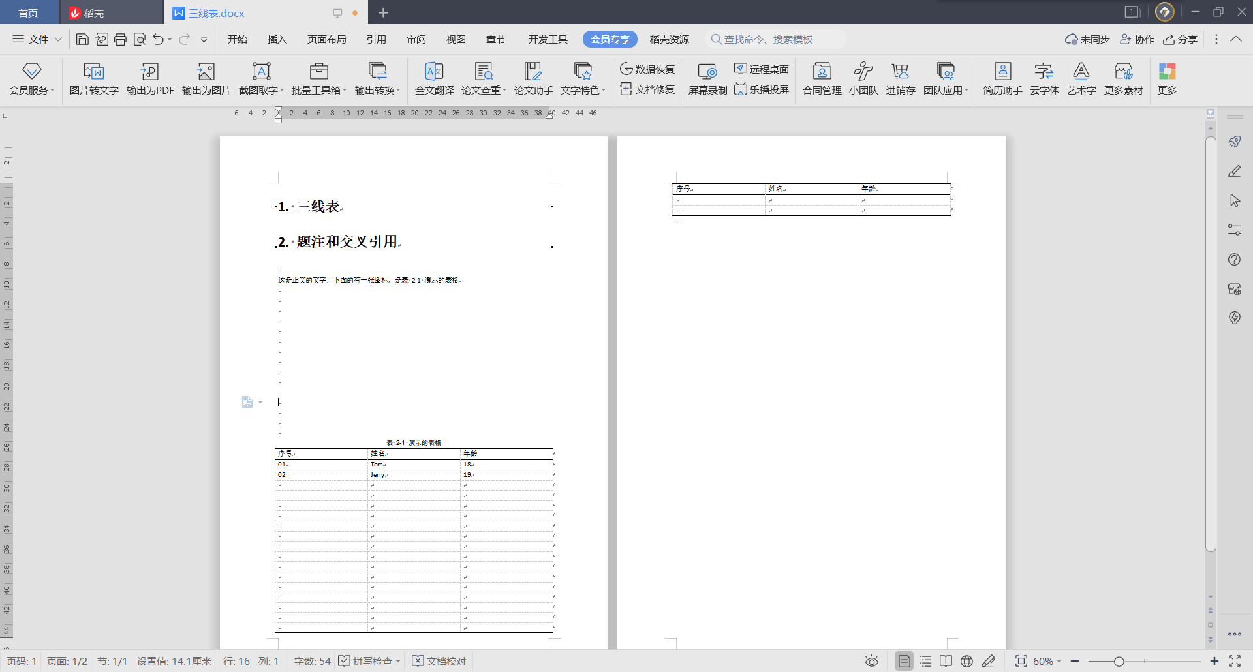Screen dimensions: 1253x672
Task: Click 输出为PDF export icon
Action: tap(150, 78)
